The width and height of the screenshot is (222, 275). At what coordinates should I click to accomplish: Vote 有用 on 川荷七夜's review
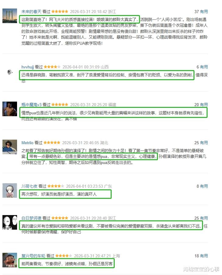pyautogui.click(x=204, y=186)
